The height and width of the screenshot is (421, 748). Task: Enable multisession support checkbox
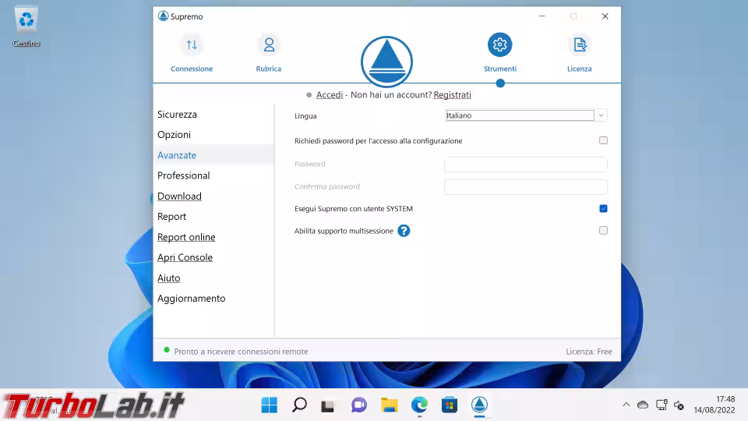603,231
